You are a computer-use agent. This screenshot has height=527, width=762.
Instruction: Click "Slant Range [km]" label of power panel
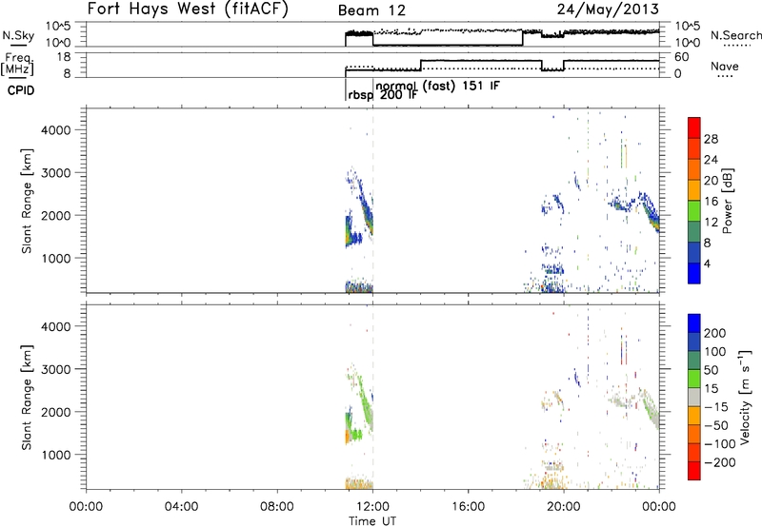click(x=27, y=201)
